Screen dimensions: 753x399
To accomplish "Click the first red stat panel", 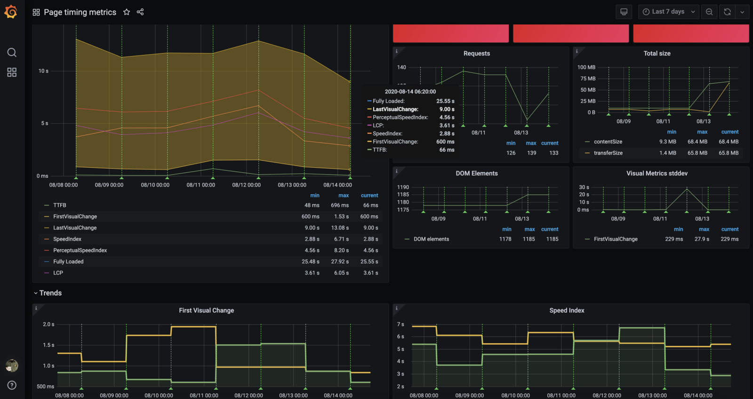I will click(x=451, y=33).
